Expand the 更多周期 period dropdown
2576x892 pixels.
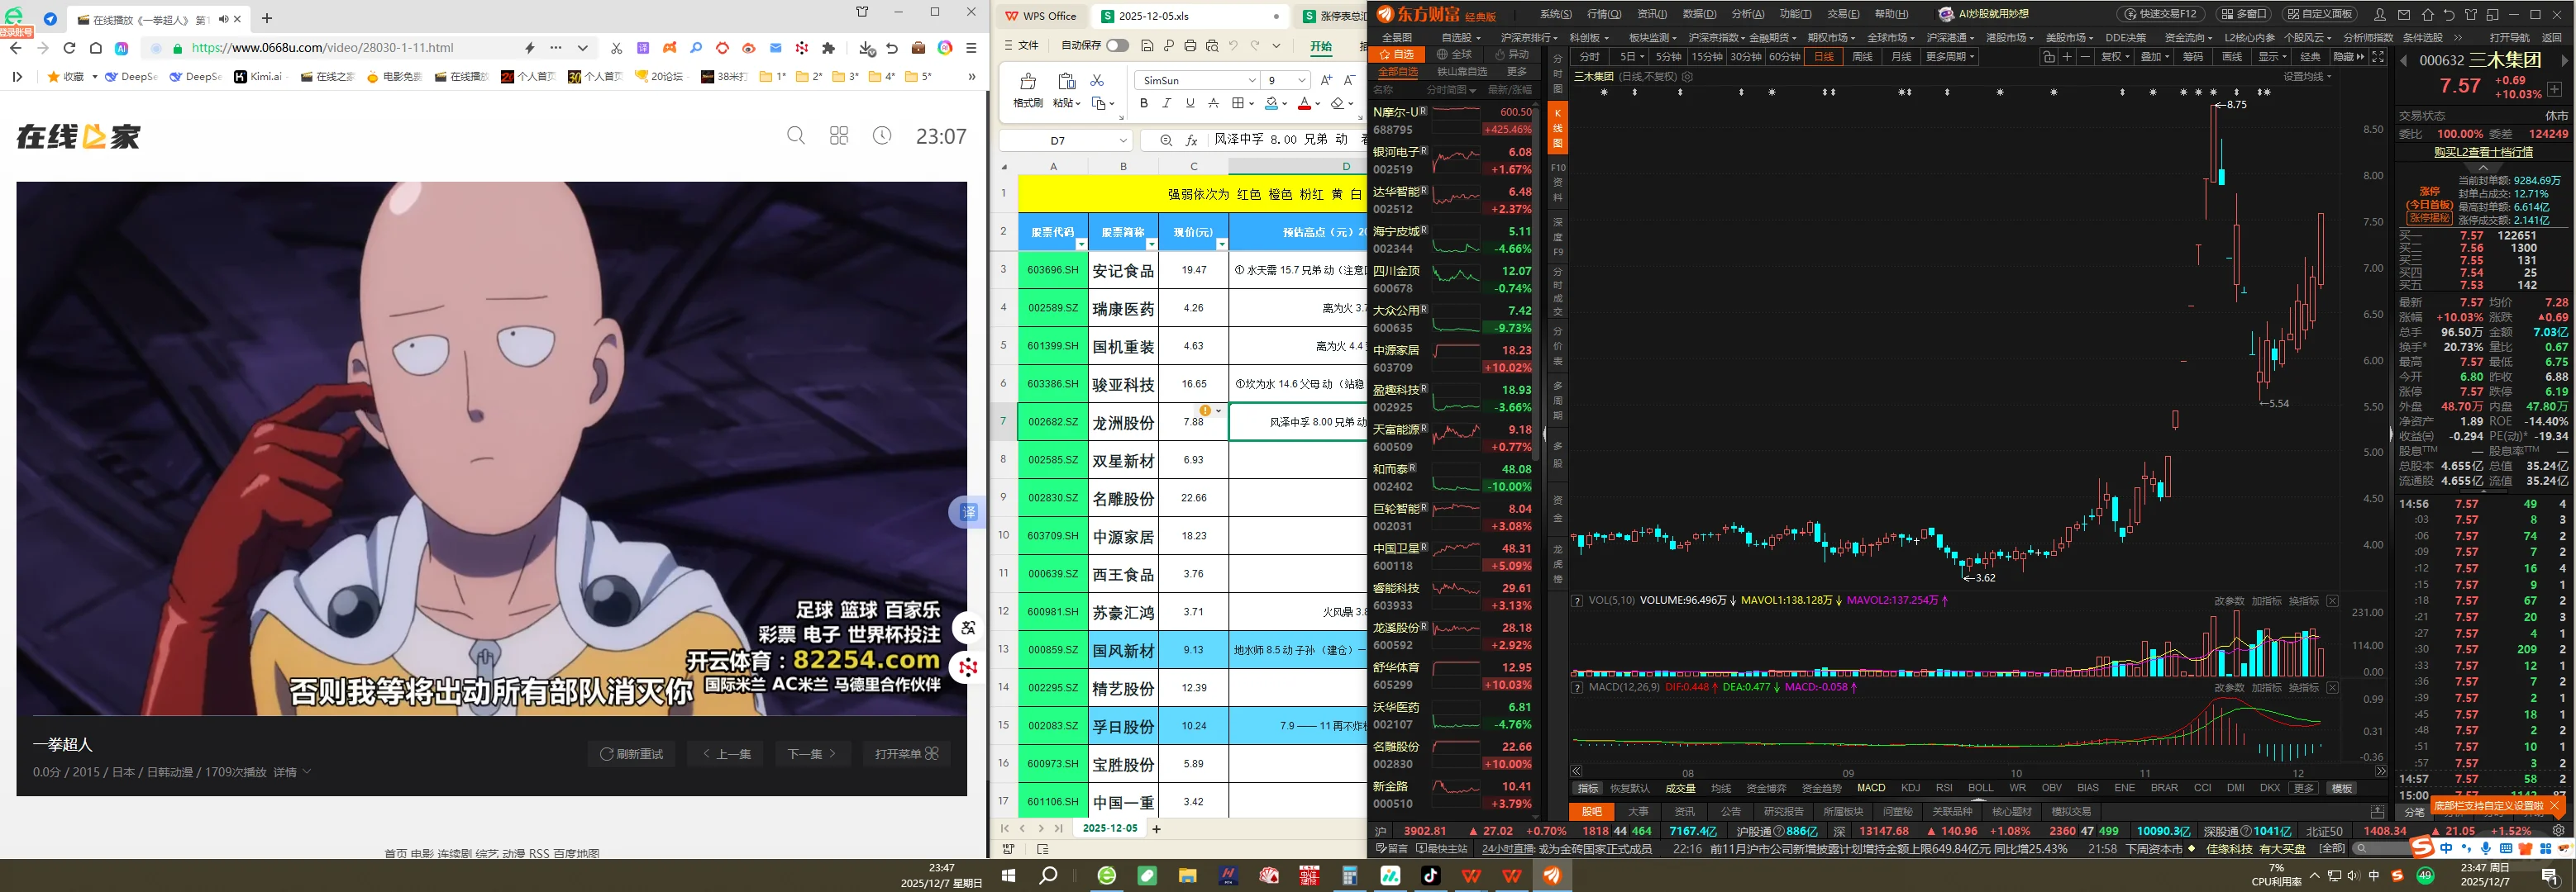click(x=1950, y=57)
